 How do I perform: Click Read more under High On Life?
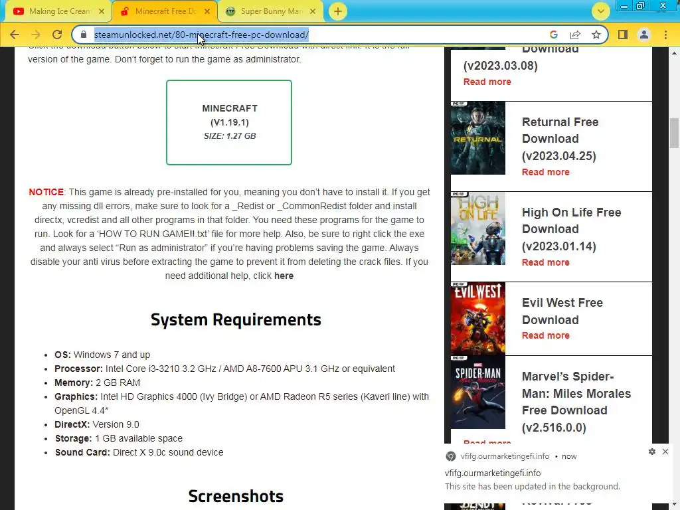coord(546,262)
